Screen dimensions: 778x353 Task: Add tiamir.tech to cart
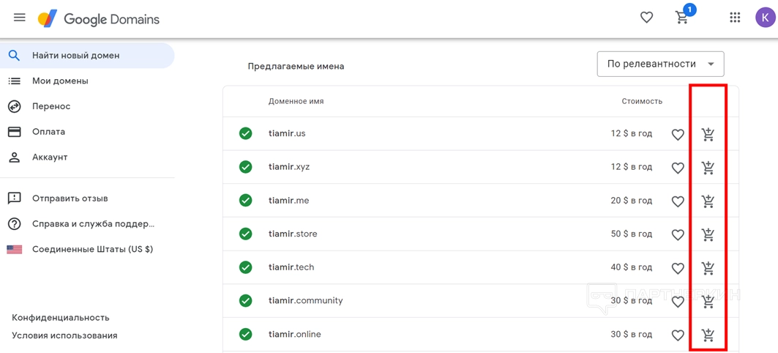[x=708, y=268]
